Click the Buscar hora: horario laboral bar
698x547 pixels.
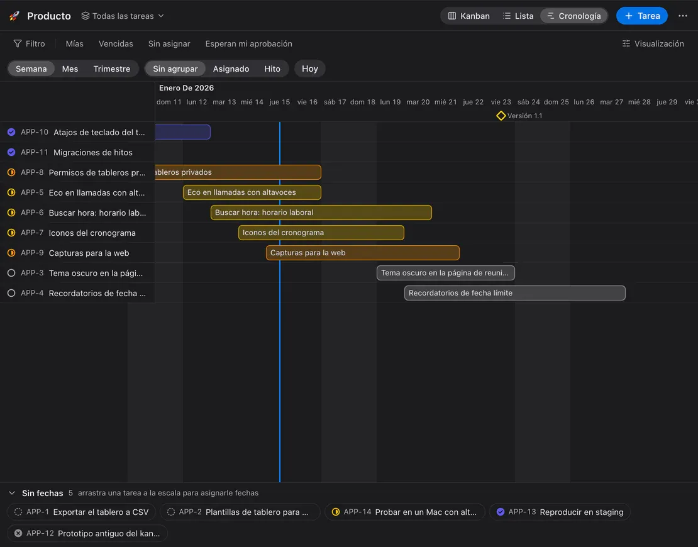coord(321,213)
